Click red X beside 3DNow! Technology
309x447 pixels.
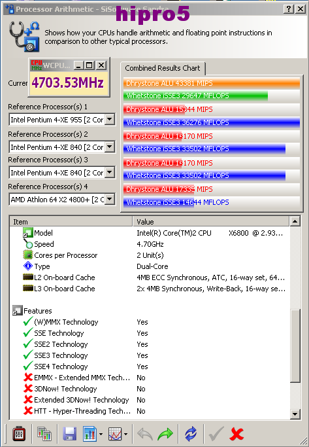coord(28,388)
